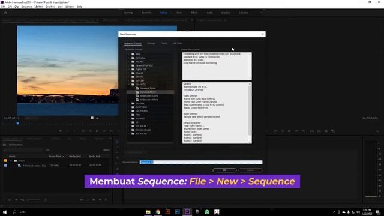The height and width of the screenshot is (216, 384).
Task: Collapse the DV - NTSC preset folder
Action: point(128,85)
